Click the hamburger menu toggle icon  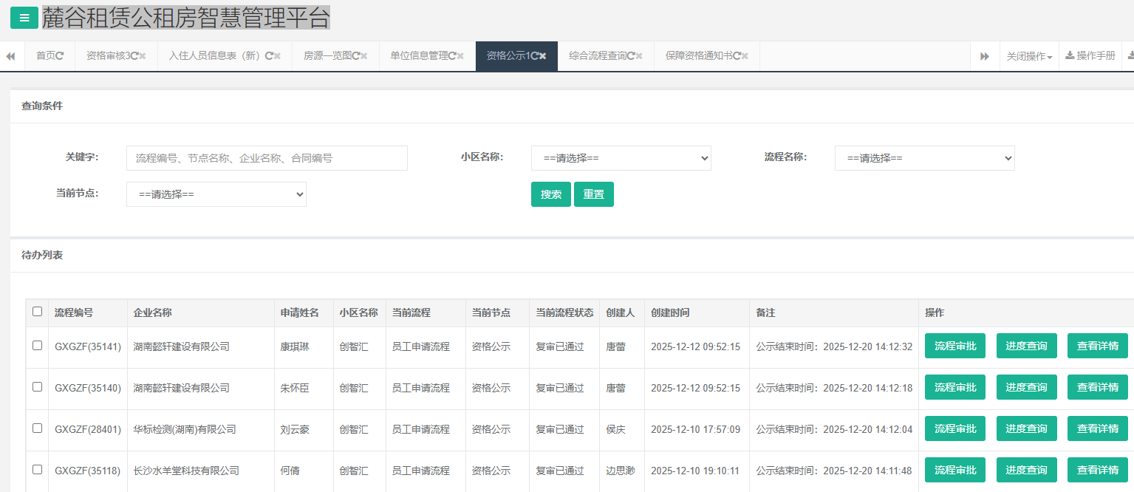click(x=24, y=18)
